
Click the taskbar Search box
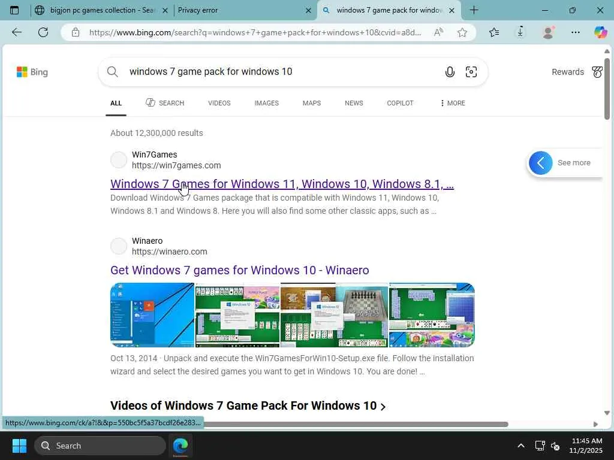(x=100, y=446)
